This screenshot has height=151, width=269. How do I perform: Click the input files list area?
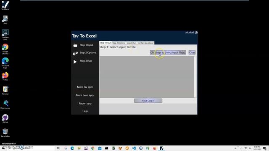click(147, 77)
